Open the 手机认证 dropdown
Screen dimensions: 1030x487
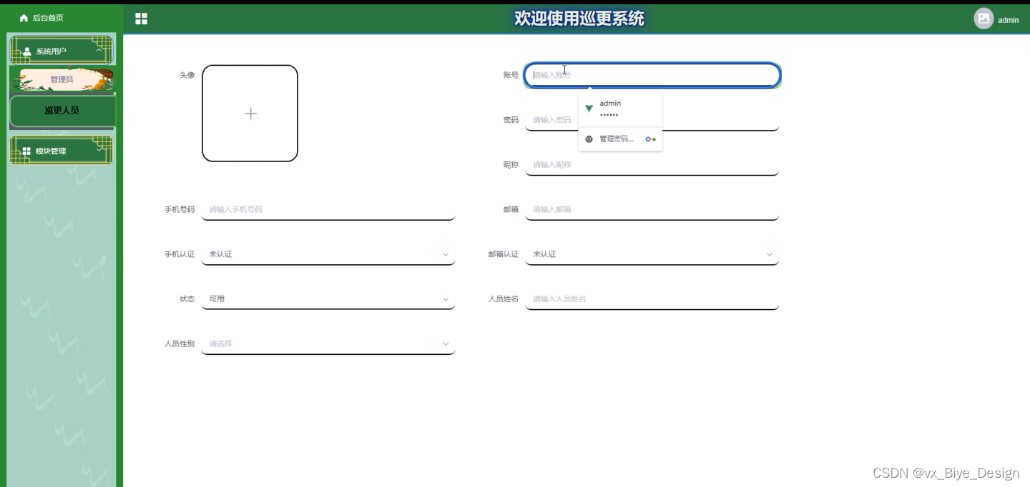pyautogui.click(x=328, y=254)
